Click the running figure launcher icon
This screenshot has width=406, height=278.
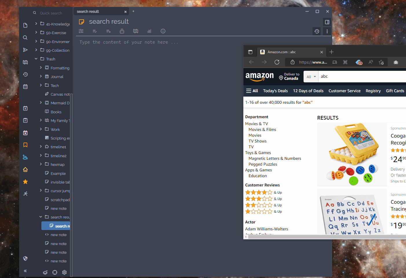coord(25,194)
